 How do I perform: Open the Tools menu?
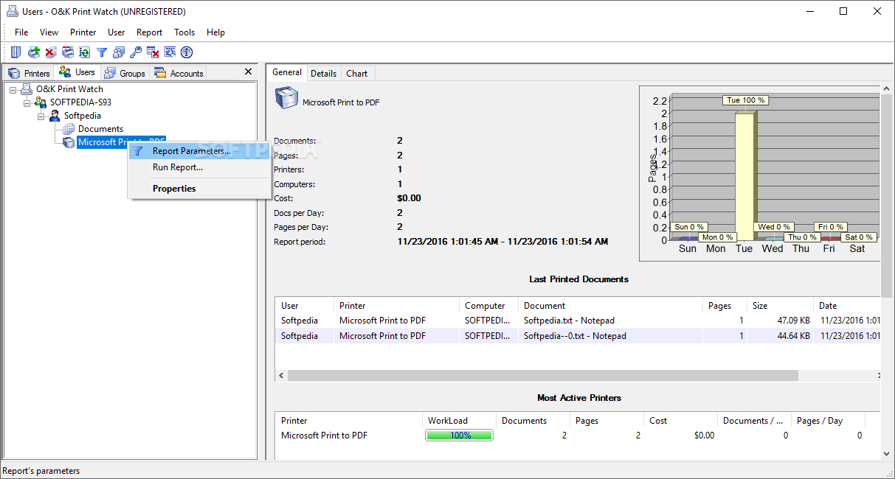184,32
